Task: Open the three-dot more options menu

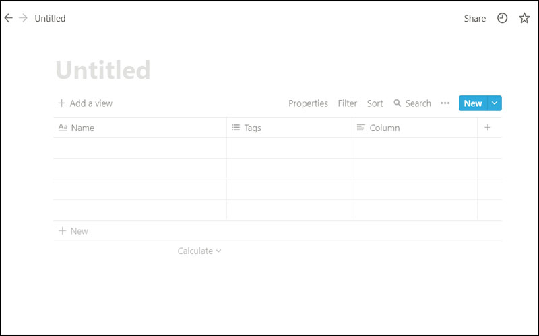Action: point(445,103)
